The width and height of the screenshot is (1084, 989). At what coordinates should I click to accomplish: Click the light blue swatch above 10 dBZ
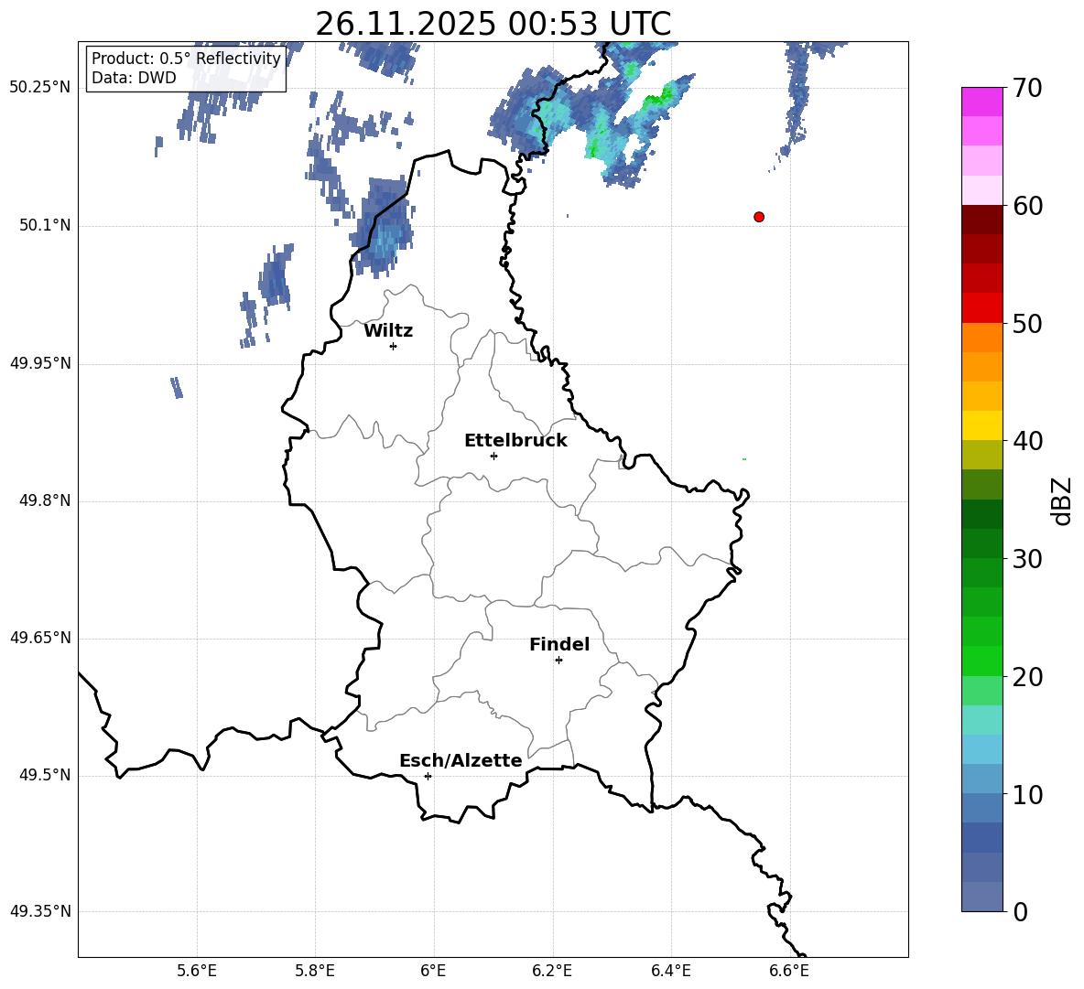(982, 779)
